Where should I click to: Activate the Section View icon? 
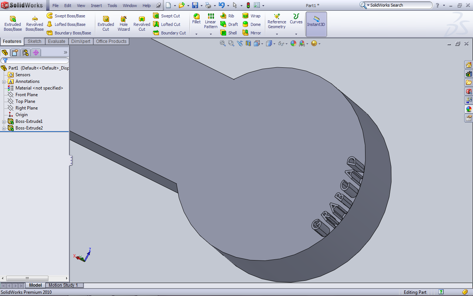pos(248,43)
